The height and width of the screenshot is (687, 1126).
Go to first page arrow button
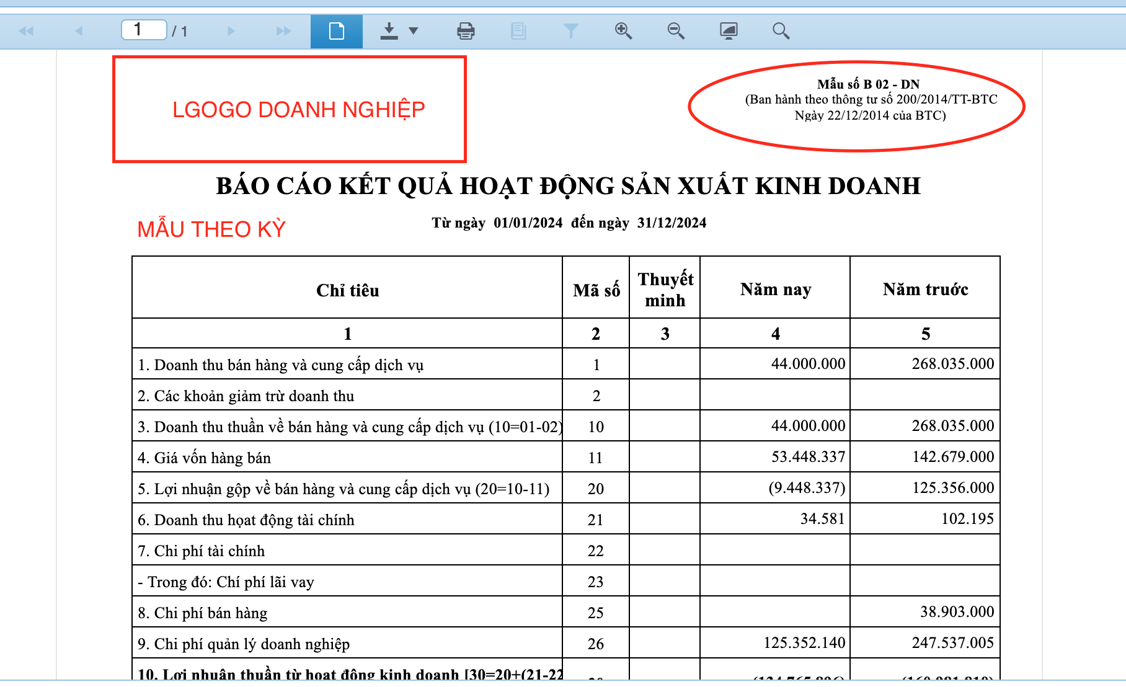click(x=26, y=31)
